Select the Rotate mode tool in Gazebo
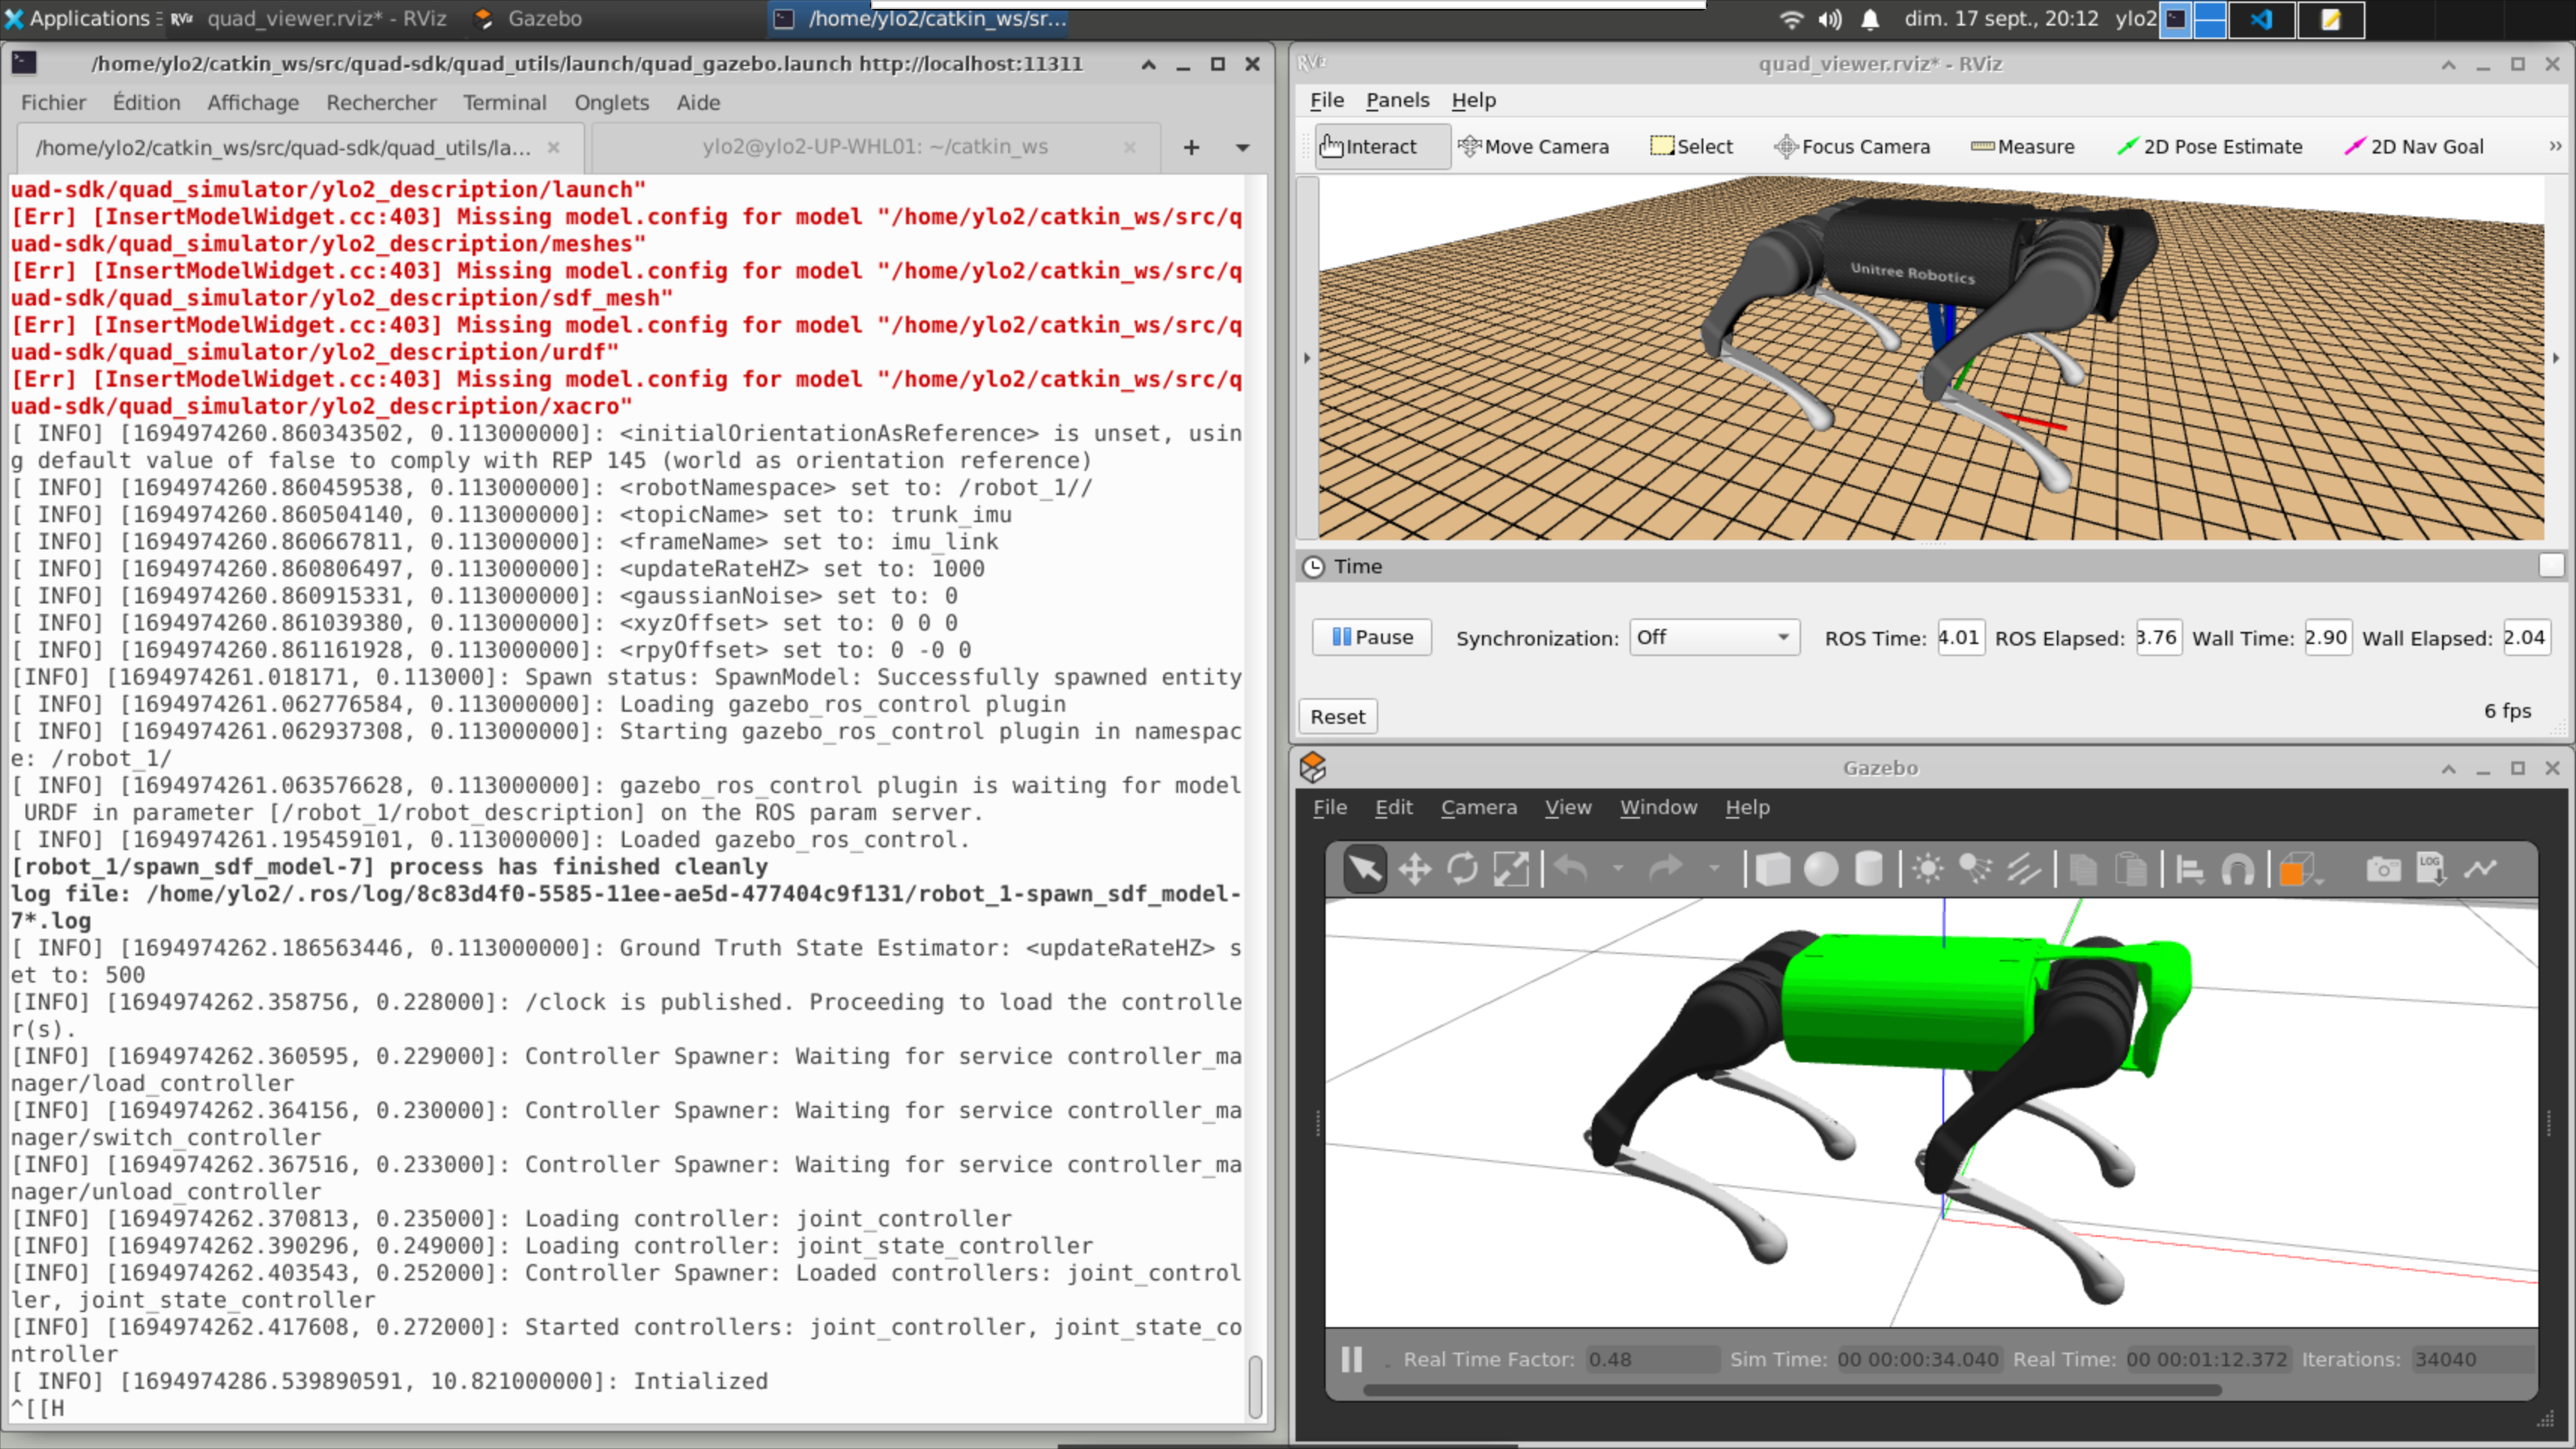Viewport: 2576px width, 1449px height. pyautogui.click(x=1464, y=868)
